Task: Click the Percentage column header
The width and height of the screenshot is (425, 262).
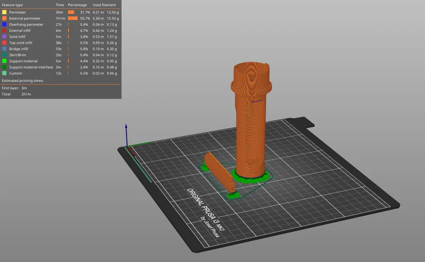Action: pos(77,5)
